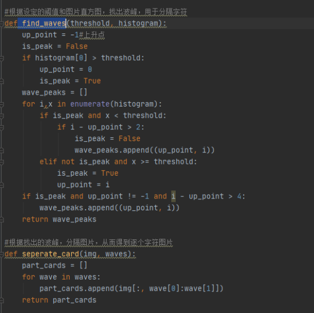
Task: Fold the 'for i,x in enumerate' loop
Action: 2,104
